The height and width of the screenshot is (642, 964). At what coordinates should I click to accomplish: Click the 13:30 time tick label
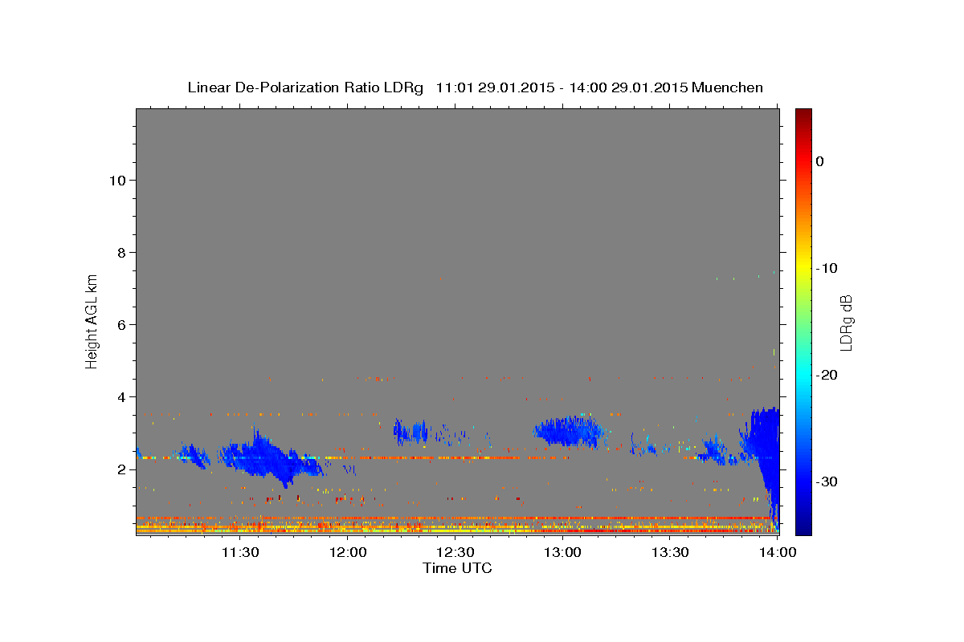pos(670,552)
